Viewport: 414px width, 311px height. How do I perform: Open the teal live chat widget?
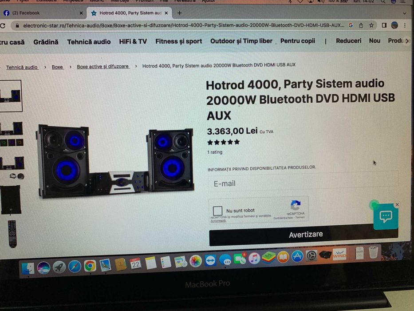[x=386, y=217]
